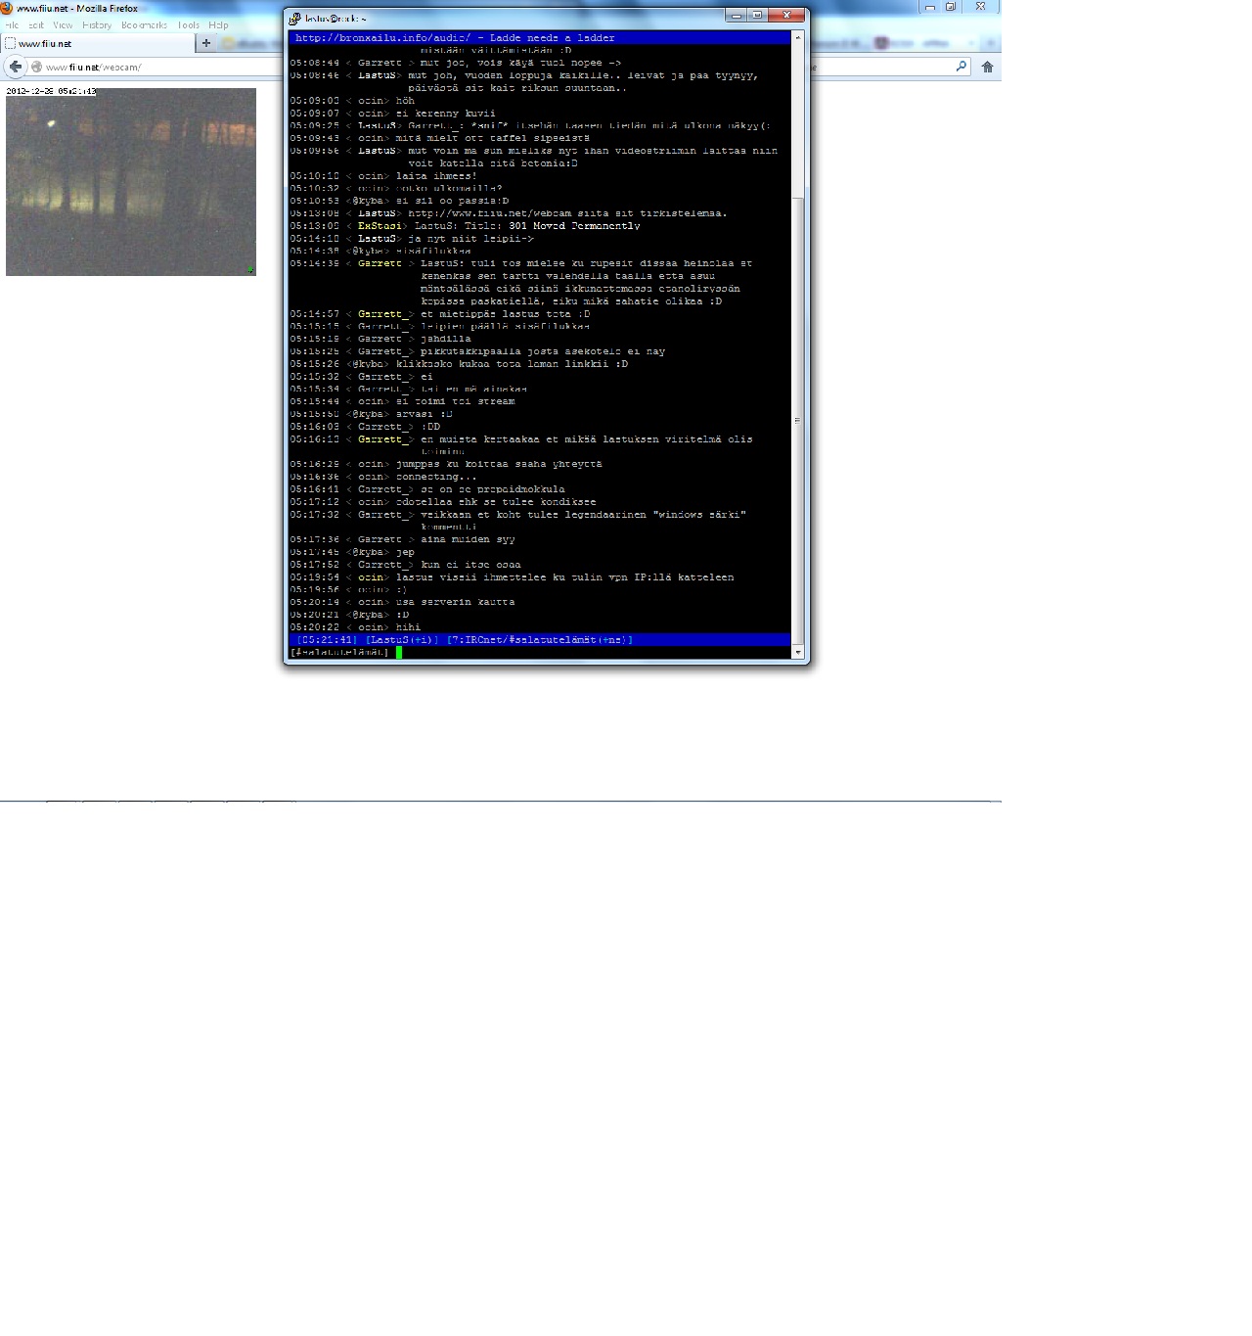
Task: Click the terminal's vertical scrollbar thumb
Action: (x=798, y=421)
